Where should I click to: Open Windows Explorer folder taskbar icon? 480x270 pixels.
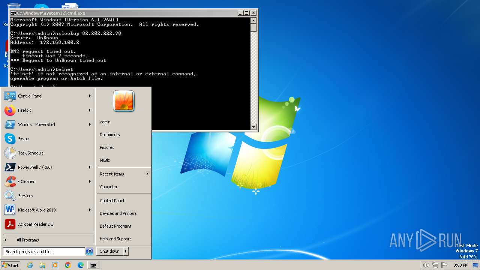[x=42, y=265]
